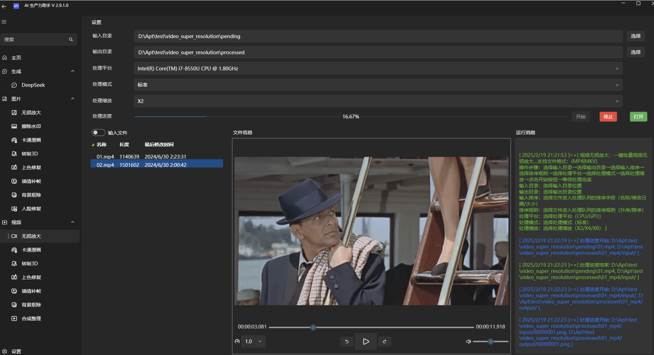Click the video seek slider handle
Image resolution: width=654 pixels, height=355 pixels.
click(x=313, y=327)
